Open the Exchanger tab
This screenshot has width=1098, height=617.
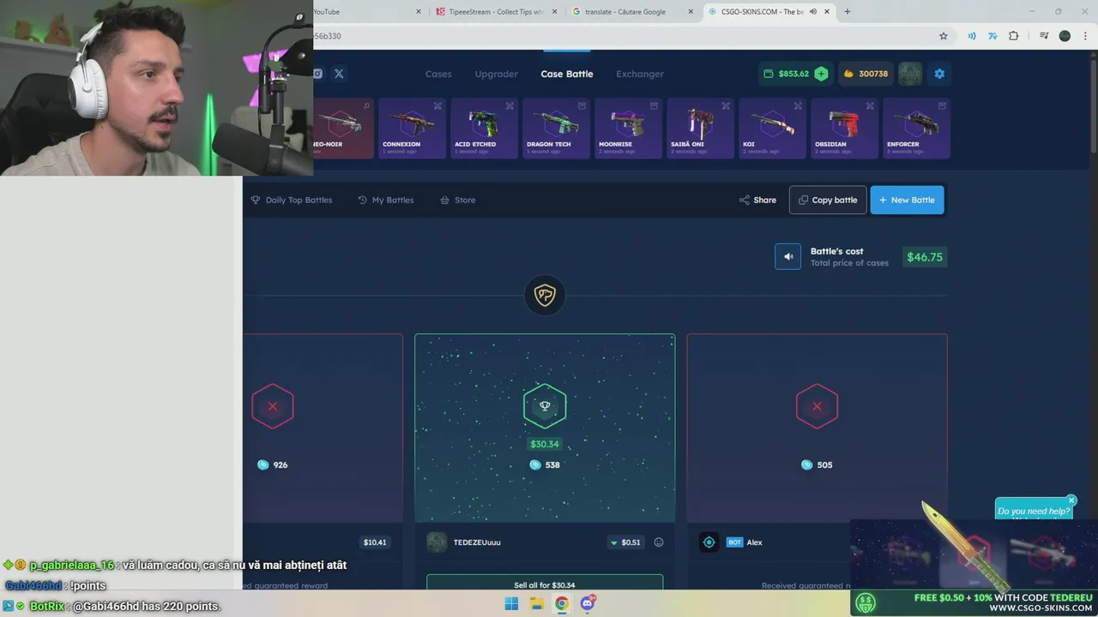640,74
